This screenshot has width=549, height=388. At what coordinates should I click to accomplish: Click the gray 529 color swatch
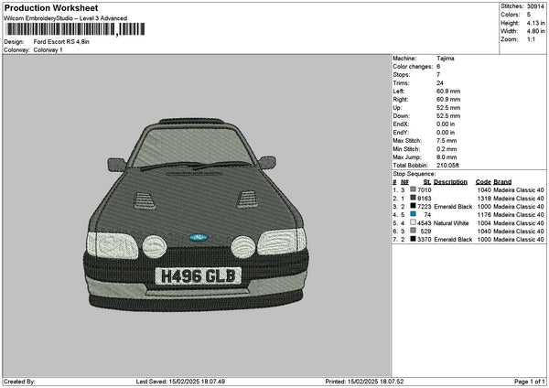(x=413, y=232)
